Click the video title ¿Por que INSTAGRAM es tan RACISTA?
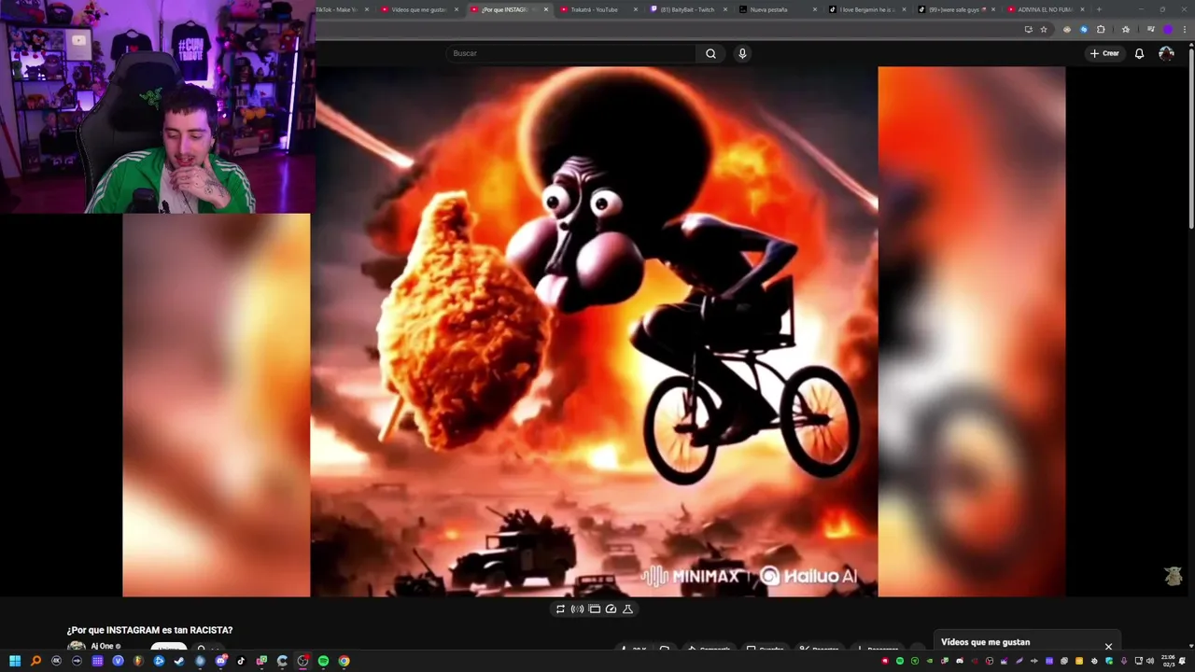Viewport: 1195px width, 672px height. pyautogui.click(x=149, y=630)
